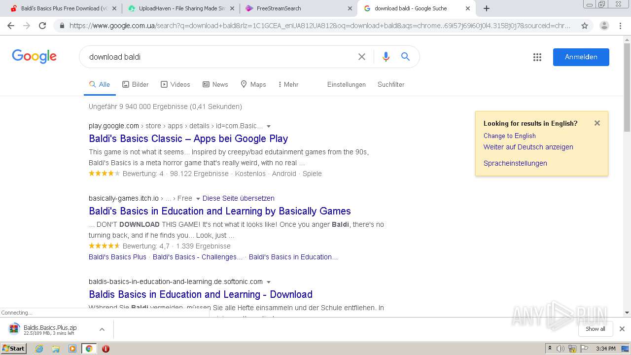Open Einstellungen menu
The height and width of the screenshot is (355, 631).
tap(347, 84)
